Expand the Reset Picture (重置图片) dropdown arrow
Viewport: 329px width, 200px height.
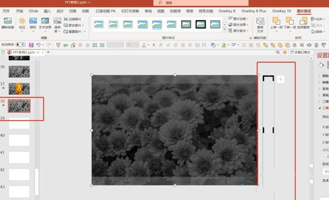click(x=85, y=32)
